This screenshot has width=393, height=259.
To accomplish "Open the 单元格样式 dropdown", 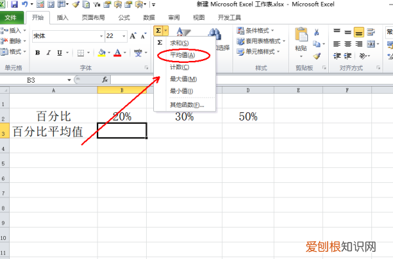I will (x=258, y=51).
